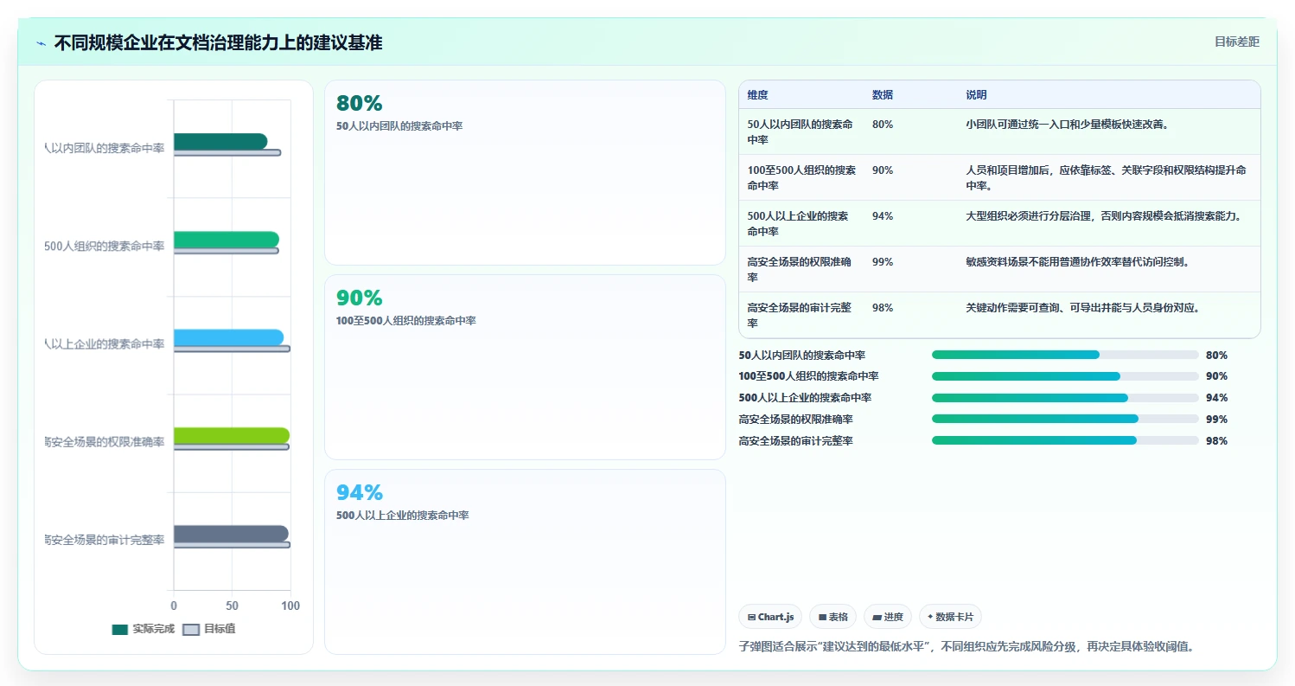Click the lightning icon beside the title
The width and height of the screenshot is (1295, 686).
coord(41,43)
